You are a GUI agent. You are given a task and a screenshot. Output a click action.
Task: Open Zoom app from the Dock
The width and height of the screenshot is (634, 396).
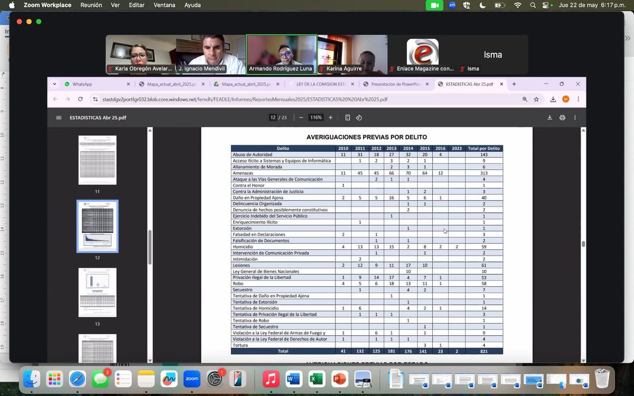(x=191, y=379)
